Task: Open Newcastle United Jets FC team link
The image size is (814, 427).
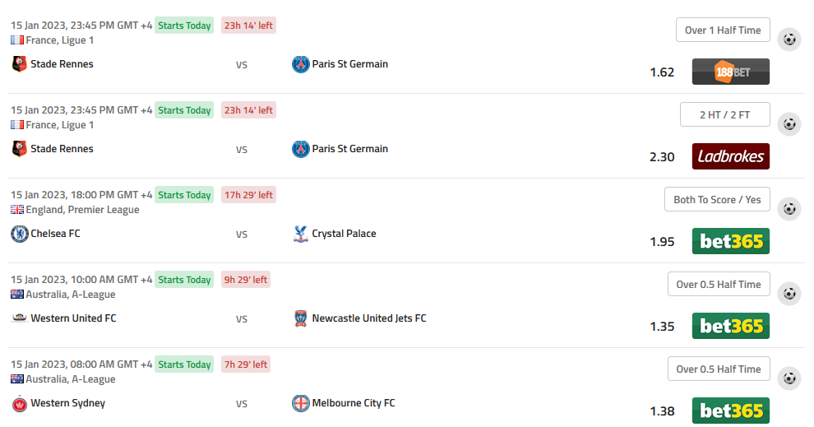Action: pyautogui.click(x=368, y=318)
